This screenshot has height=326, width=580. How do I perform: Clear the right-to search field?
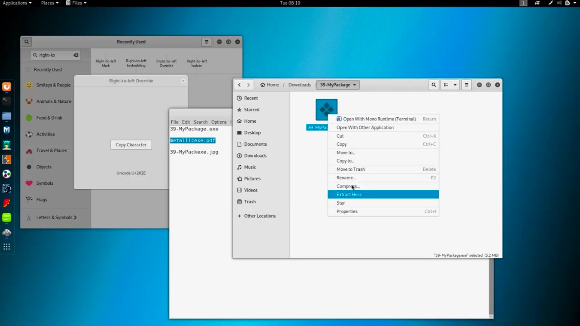pos(76,55)
